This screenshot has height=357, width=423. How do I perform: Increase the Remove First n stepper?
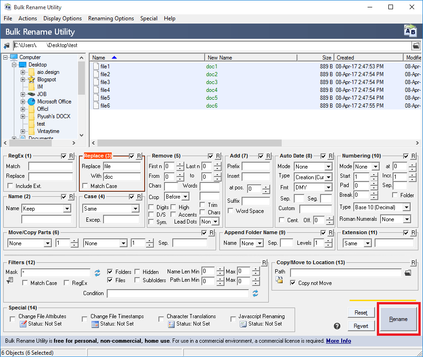tap(180, 164)
